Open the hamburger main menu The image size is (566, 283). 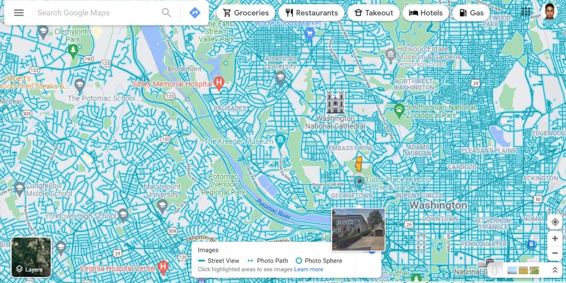(x=18, y=13)
